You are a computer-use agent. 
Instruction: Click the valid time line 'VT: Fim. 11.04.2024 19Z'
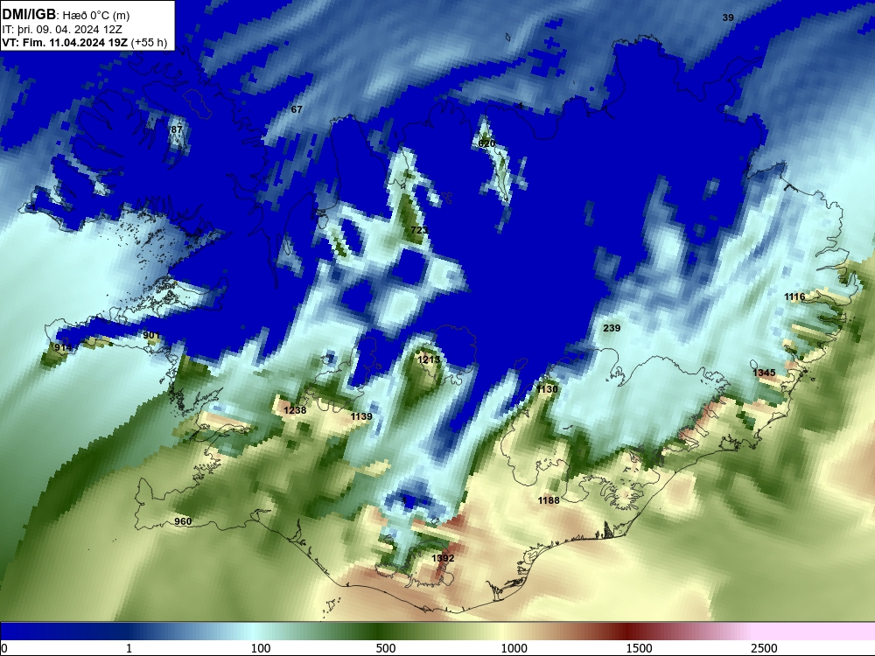pos(65,42)
